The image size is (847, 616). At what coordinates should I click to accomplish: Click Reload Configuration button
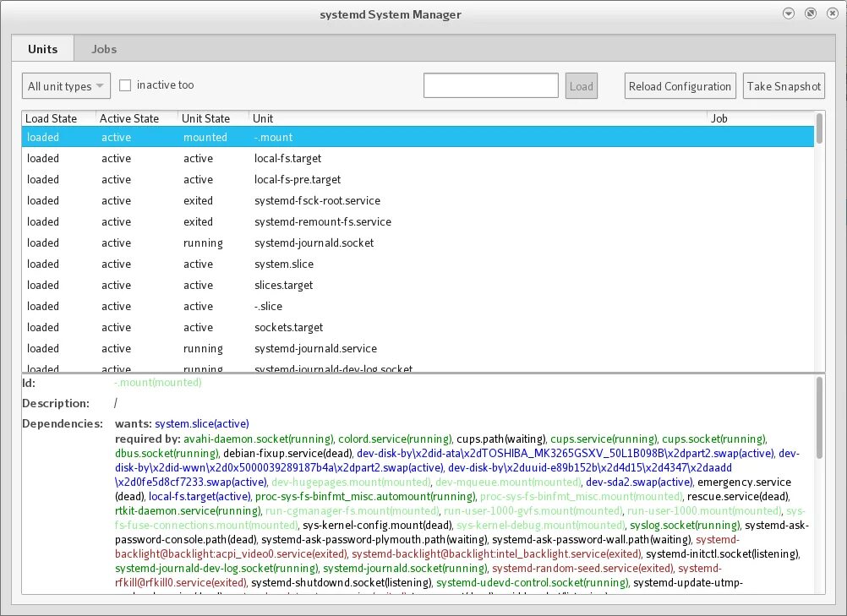pos(680,86)
